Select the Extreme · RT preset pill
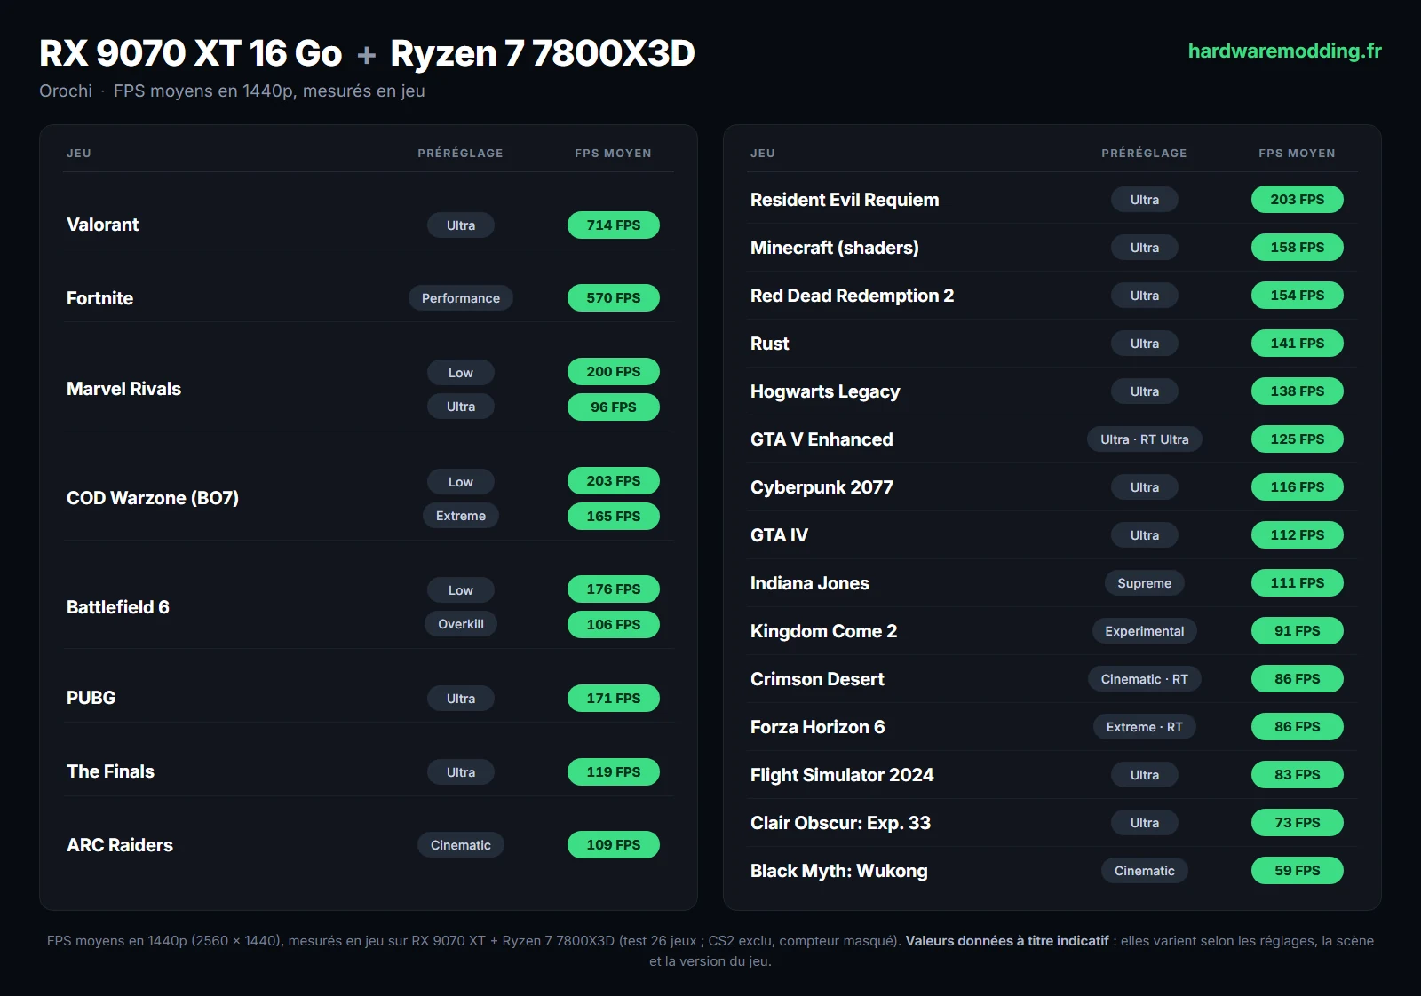Image resolution: width=1421 pixels, height=996 pixels. coord(1145,727)
